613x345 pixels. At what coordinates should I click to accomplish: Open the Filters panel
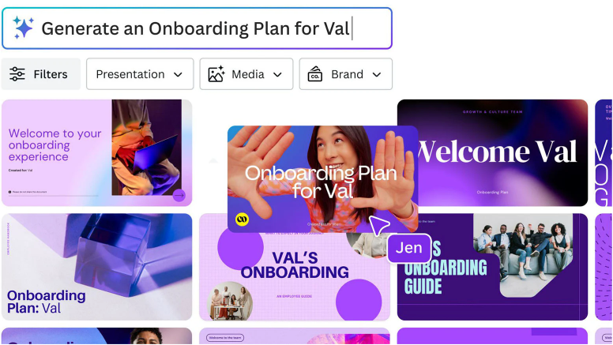(x=40, y=74)
